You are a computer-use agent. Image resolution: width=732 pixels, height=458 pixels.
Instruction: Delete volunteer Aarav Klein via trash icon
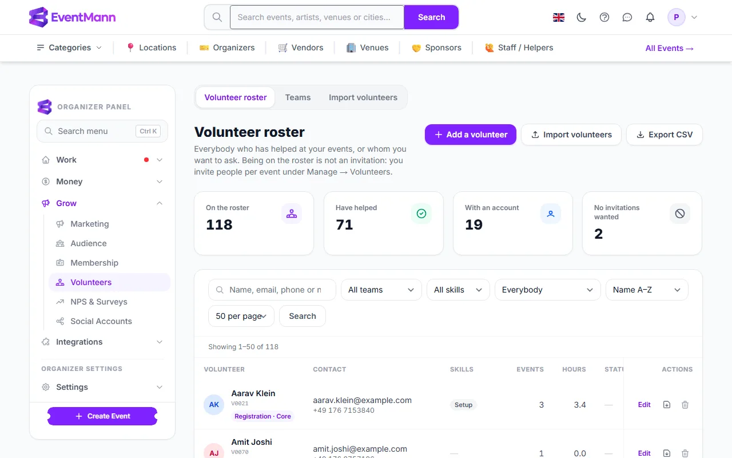685,405
